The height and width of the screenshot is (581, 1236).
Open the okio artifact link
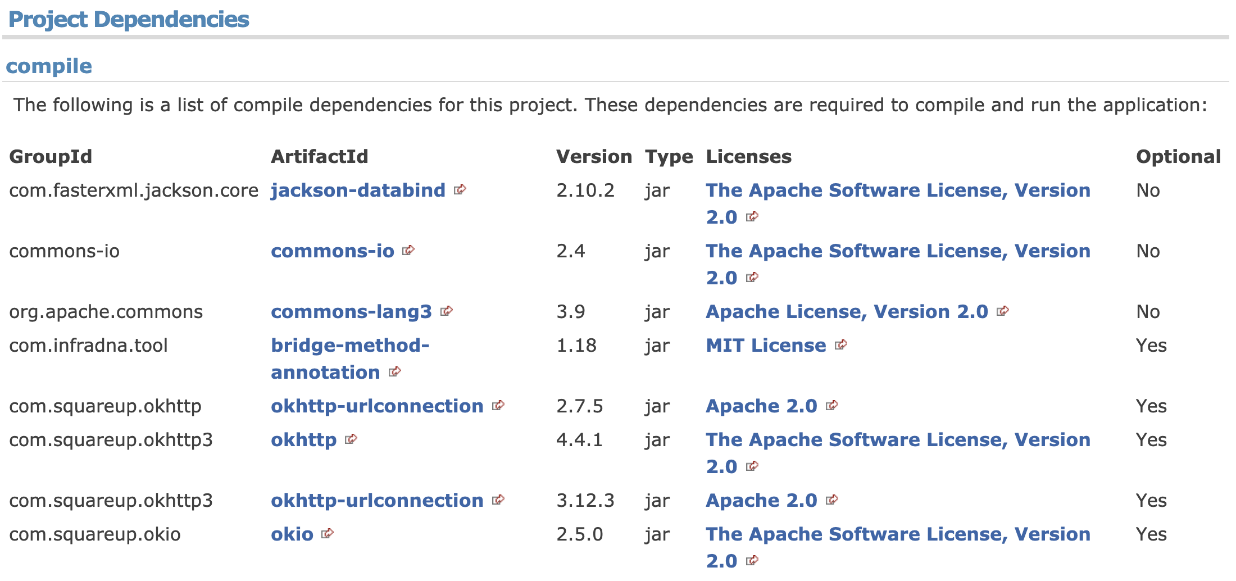pos(292,534)
